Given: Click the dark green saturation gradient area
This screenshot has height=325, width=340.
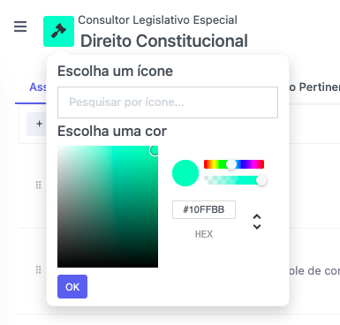Looking at the screenshot, I should click(108, 207).
